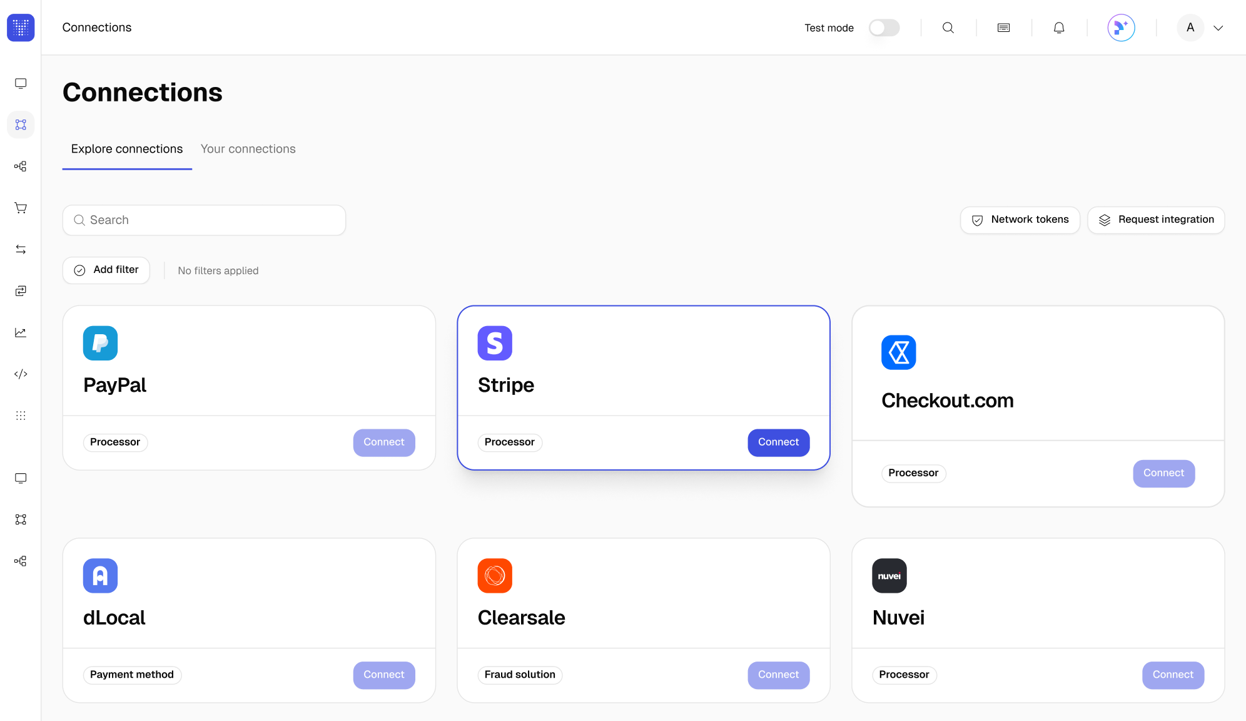Switch to Your connections tab
Screen dimensions: 1246x721
pyautogui.click(x=248, y=149)
